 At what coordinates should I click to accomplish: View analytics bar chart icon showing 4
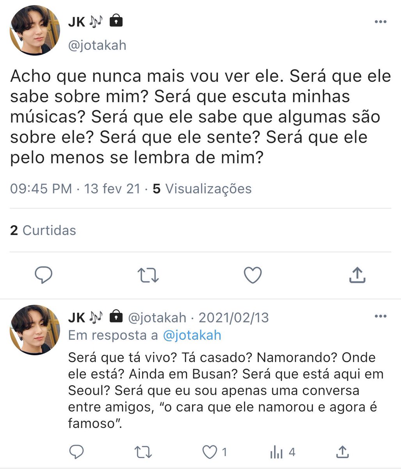click(x=282, y=453)
